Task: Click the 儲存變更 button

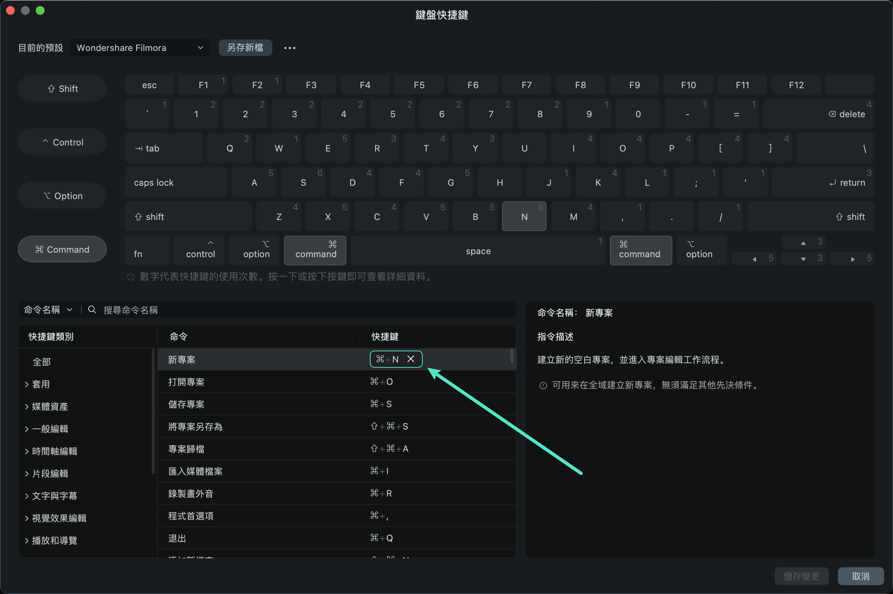Action: coord(801,576)
